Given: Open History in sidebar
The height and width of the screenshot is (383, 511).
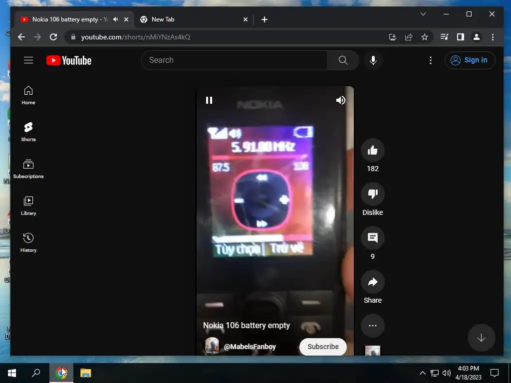Looking at the screenshot, I should [28, 243].
